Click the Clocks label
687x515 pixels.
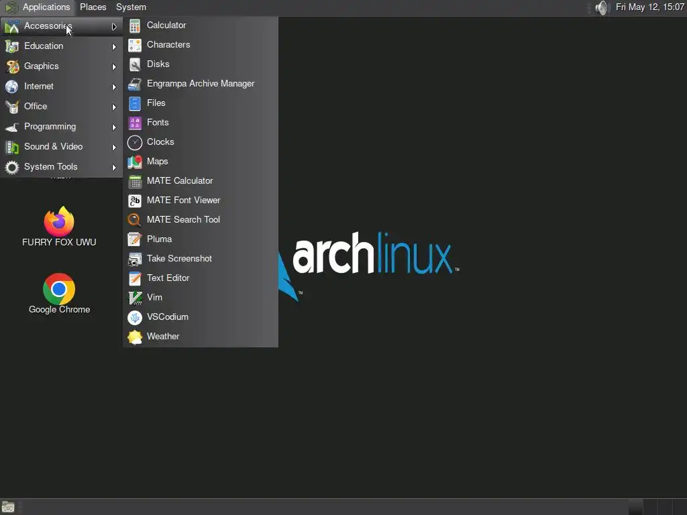(x=160, y=141)
